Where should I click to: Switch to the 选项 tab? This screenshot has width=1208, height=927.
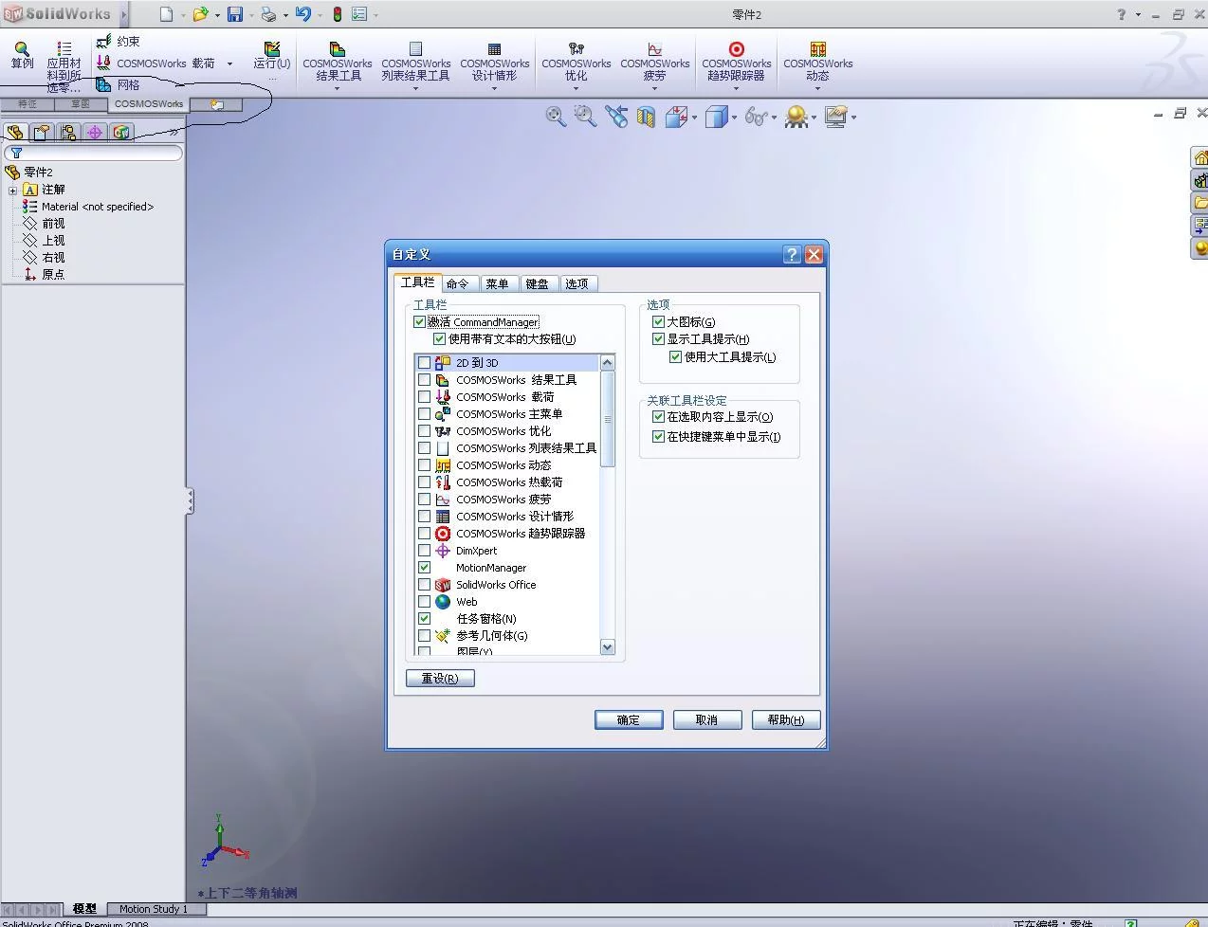(x=577, y=283)
